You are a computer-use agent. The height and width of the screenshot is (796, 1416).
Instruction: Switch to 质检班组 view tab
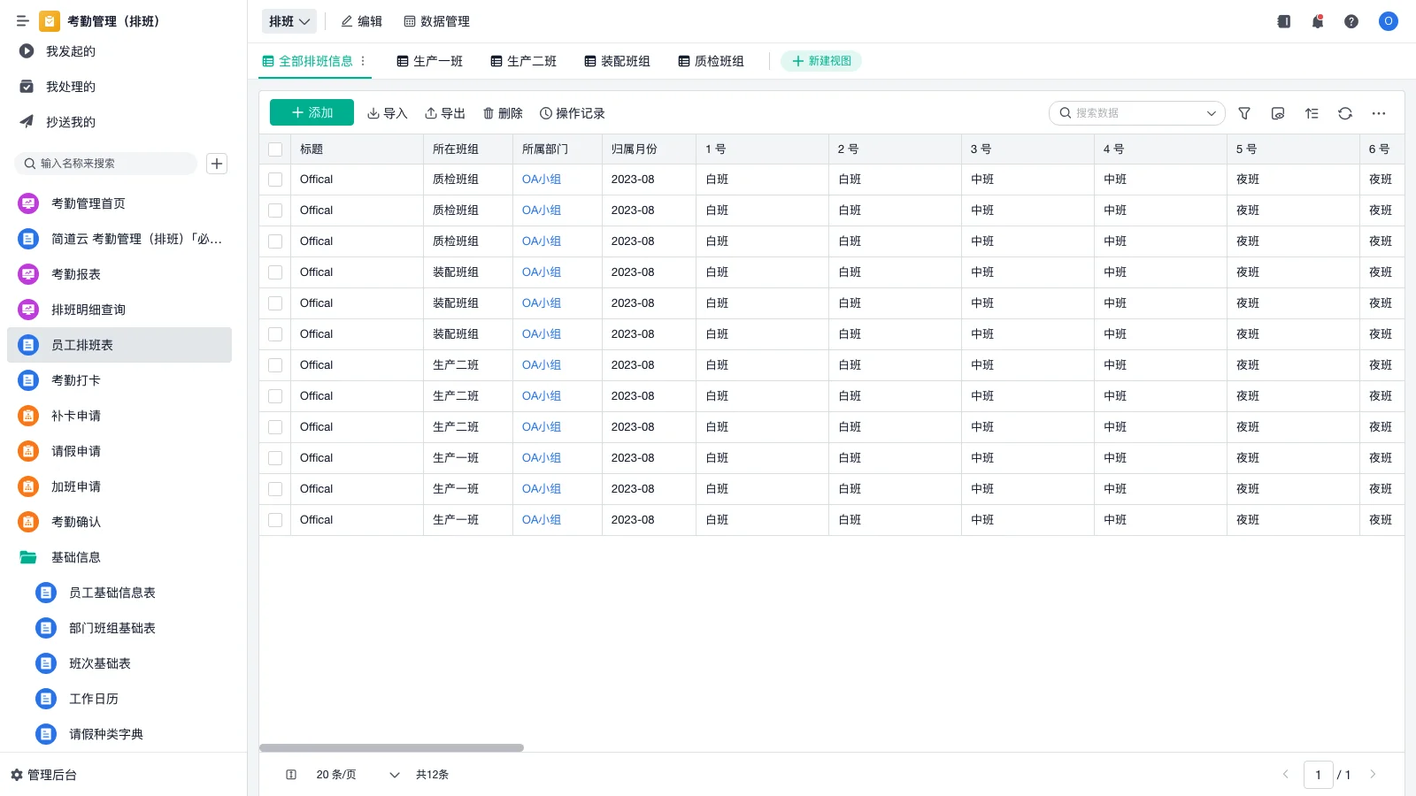coord(712,61)
